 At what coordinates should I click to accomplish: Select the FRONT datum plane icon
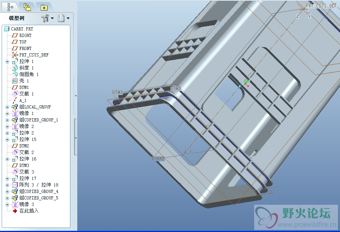pyautogui.click(x=15, y=48)
